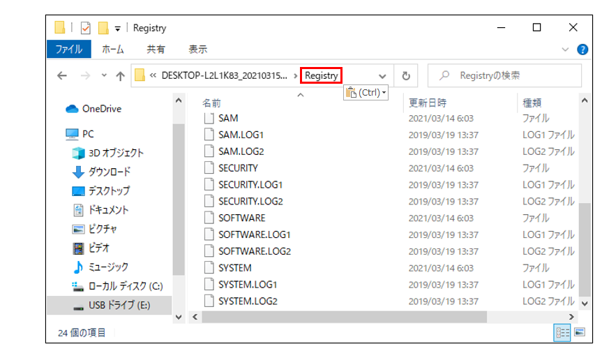This screenshot has height=351, width=602.
Task: Select the SAM.LOG2 file
Action: (241, 151)
